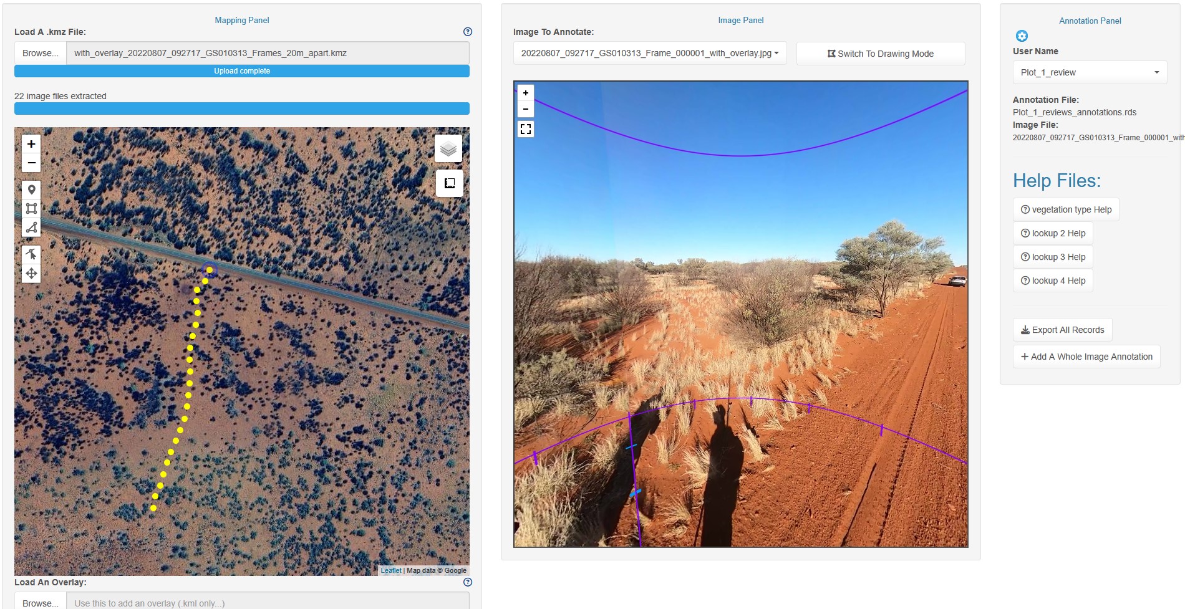
Task: Zoom in on the annotation image
Action: pyautogui.click(x=526, y=93)
